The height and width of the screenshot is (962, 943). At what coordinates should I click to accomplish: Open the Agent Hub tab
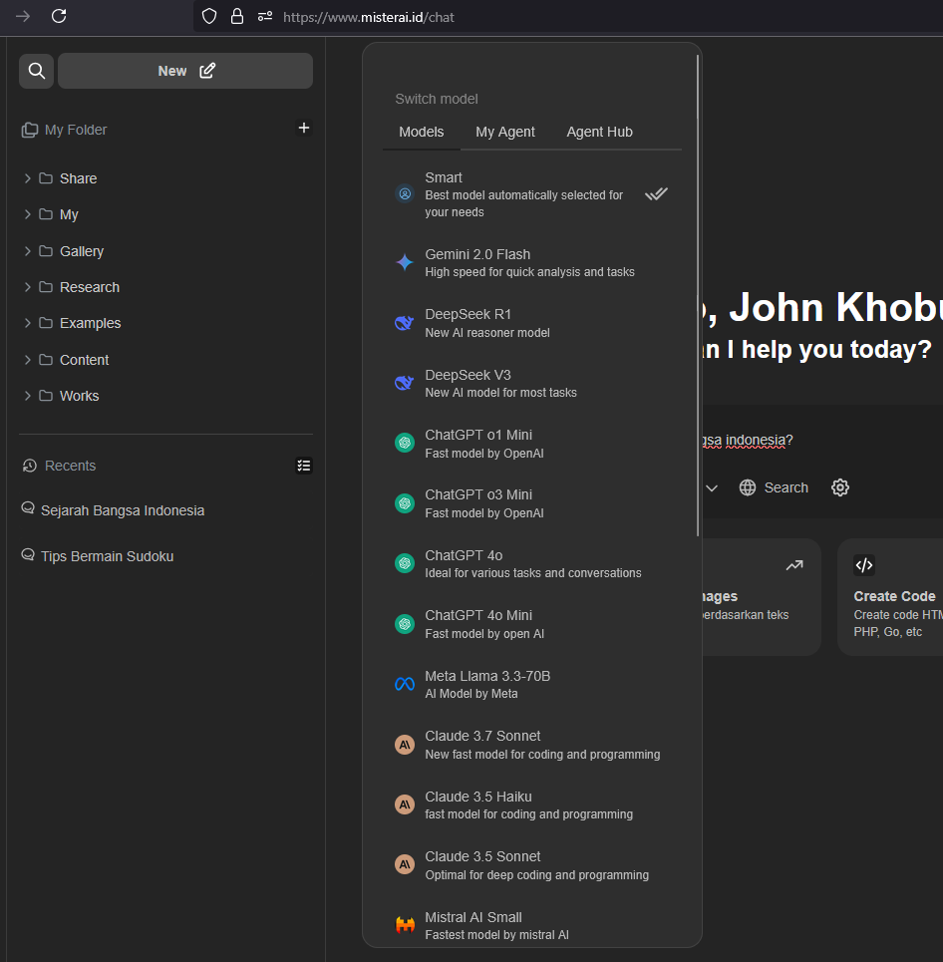(x=599, y=132)
